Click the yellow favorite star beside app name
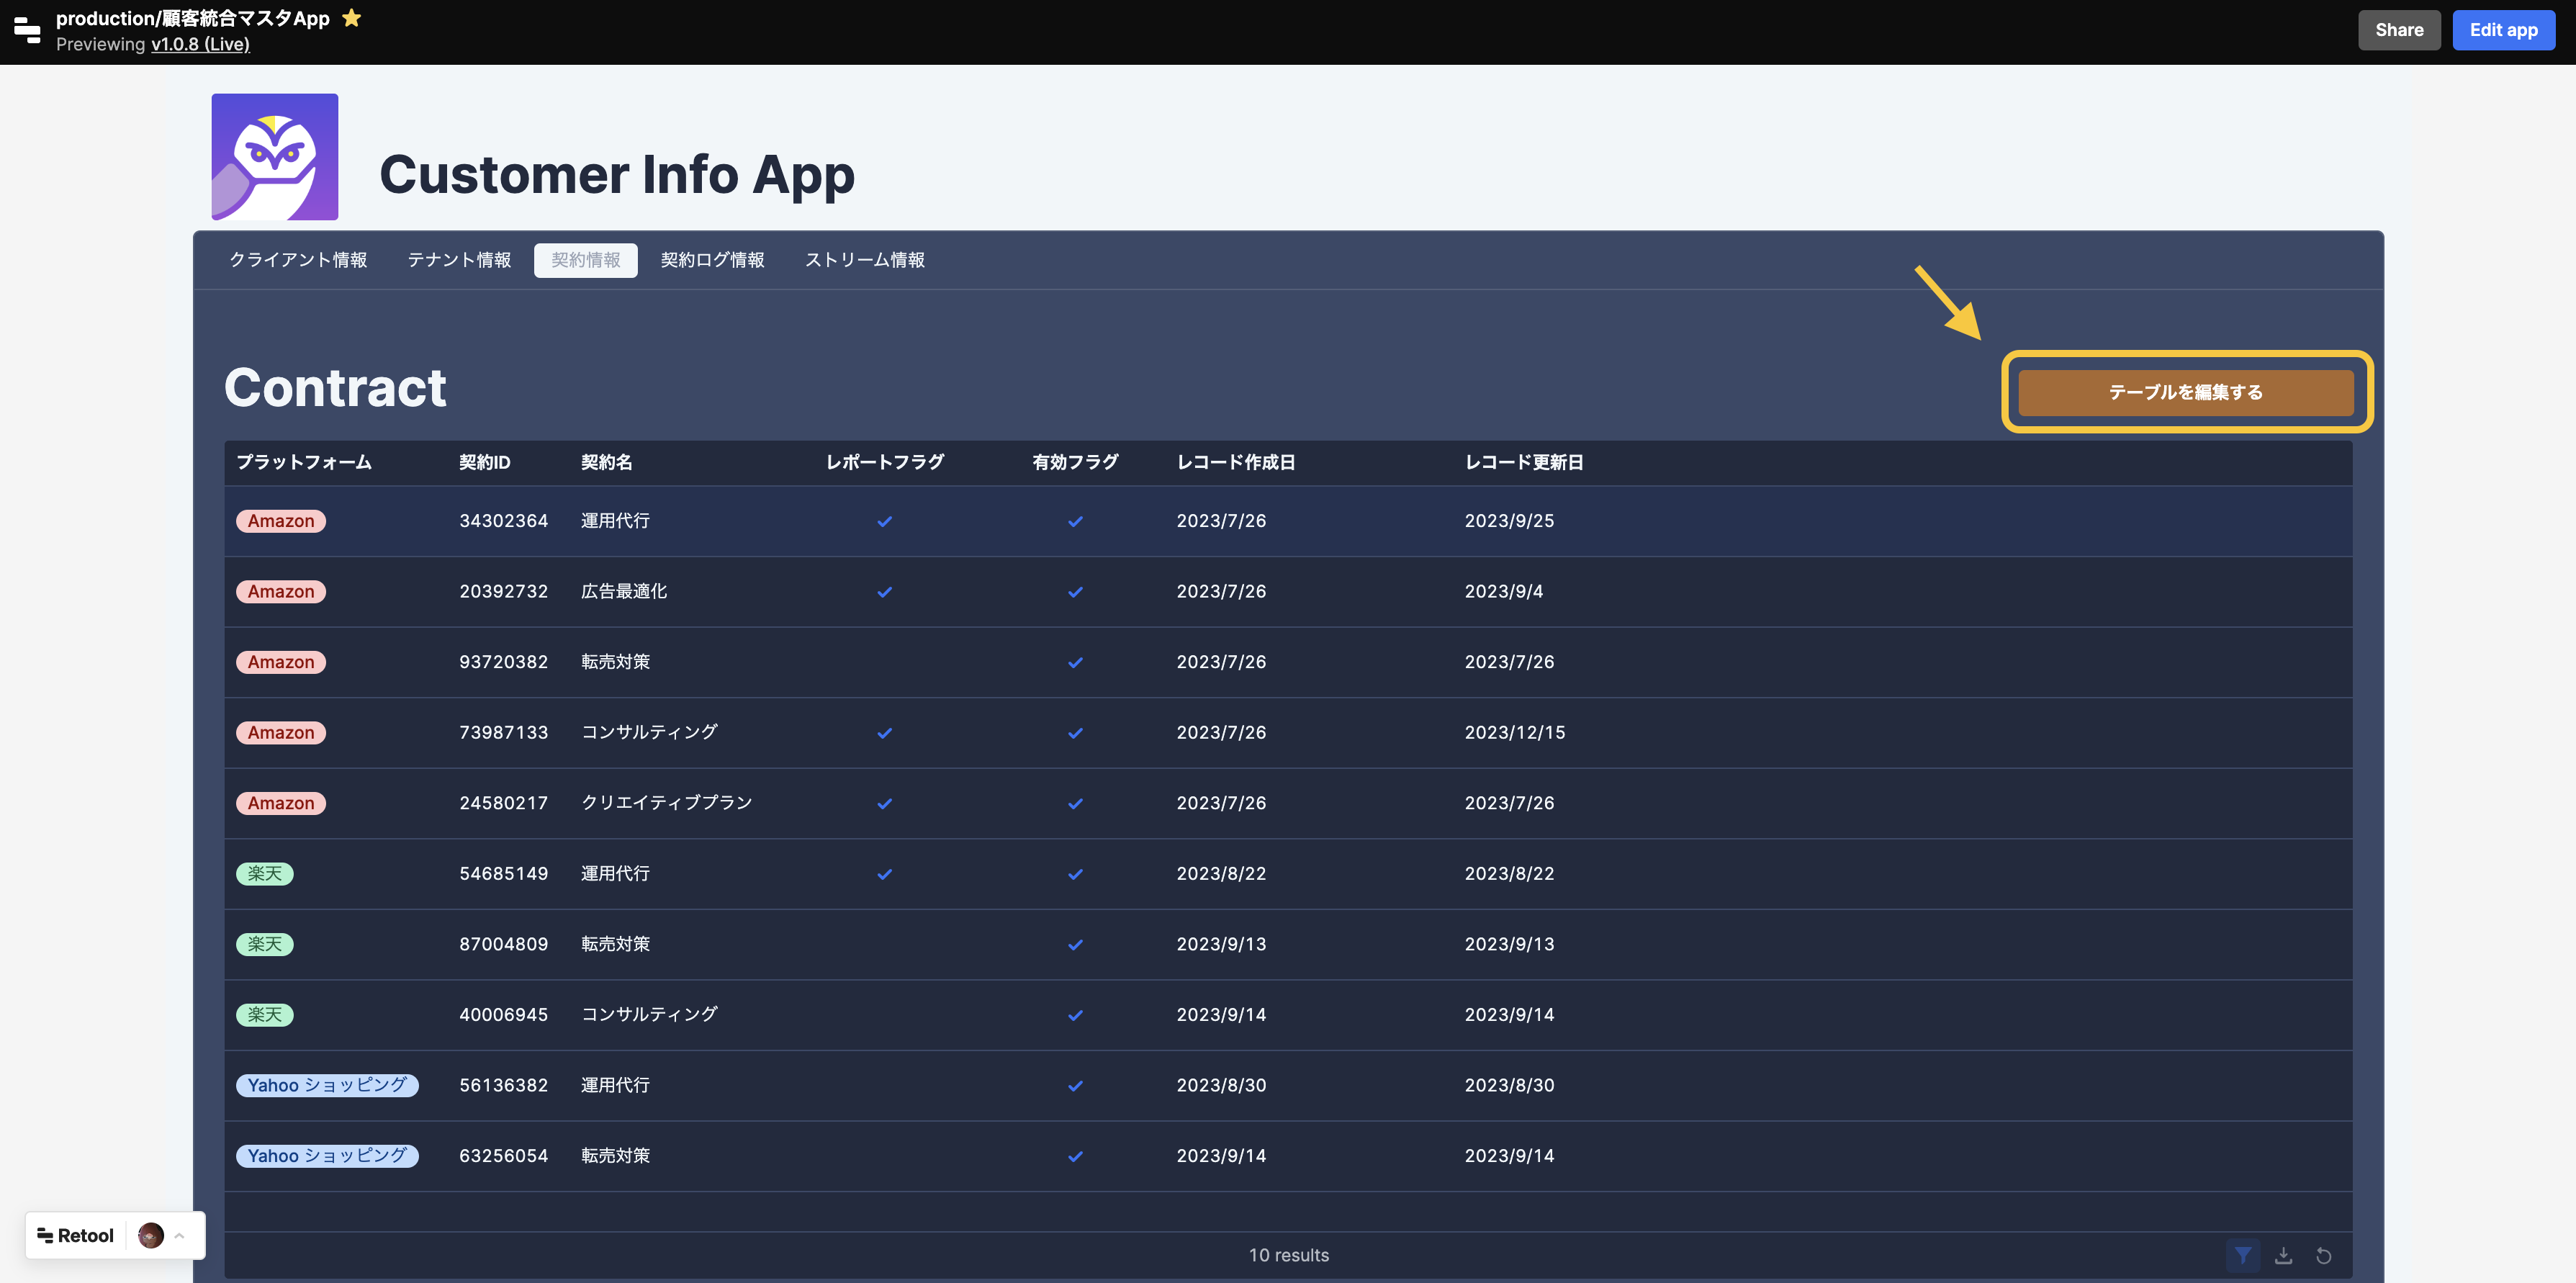Screen dimensions: 2576x1283 (x=351, y=18)
